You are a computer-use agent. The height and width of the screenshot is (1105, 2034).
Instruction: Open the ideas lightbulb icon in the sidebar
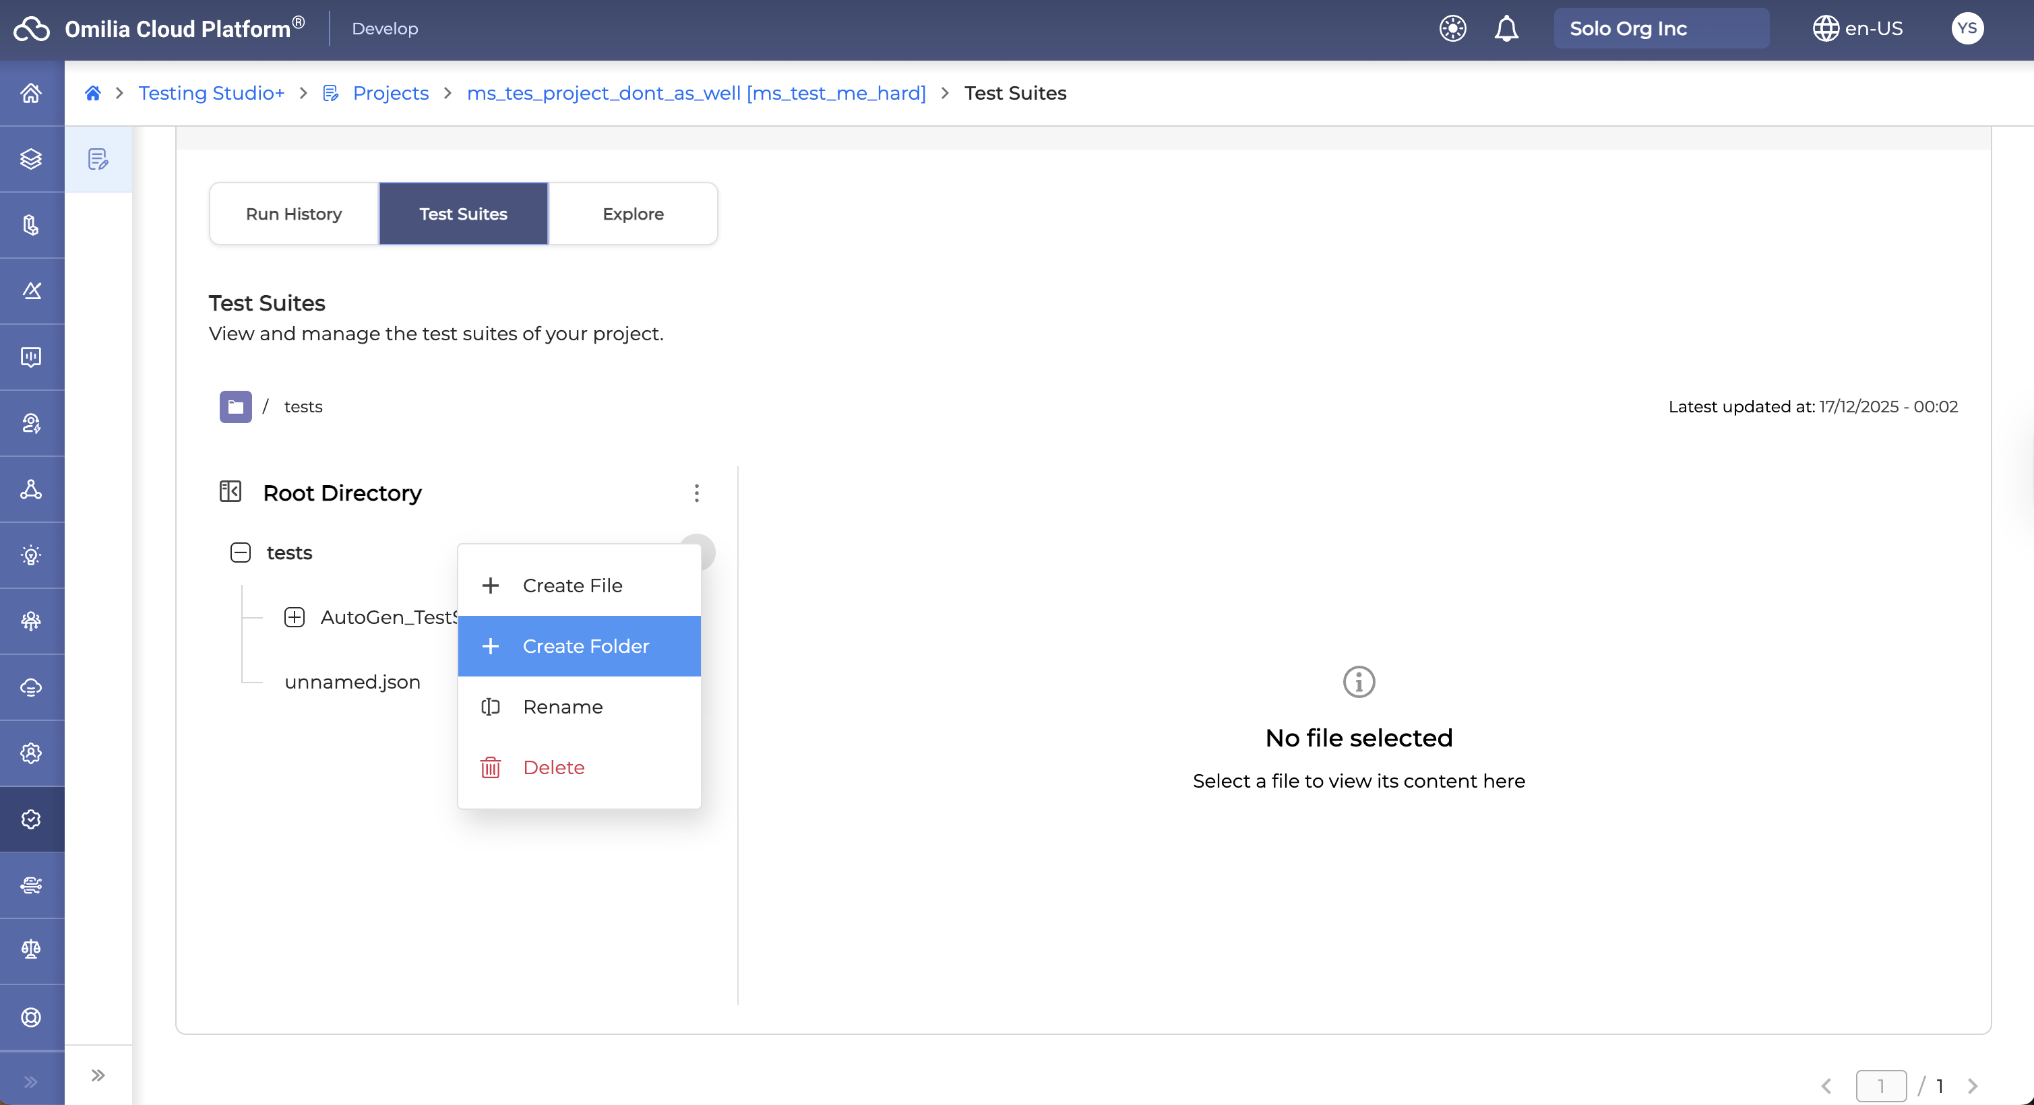pos(31,555)
